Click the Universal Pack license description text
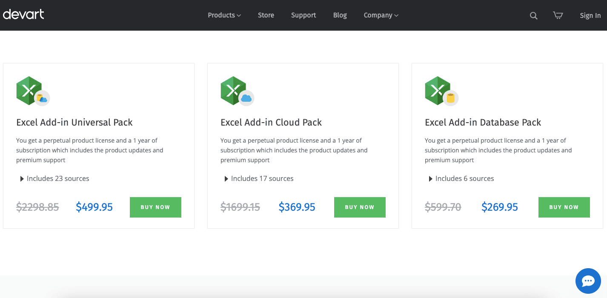Screen dimensions: 607x298 coord(90,150)
